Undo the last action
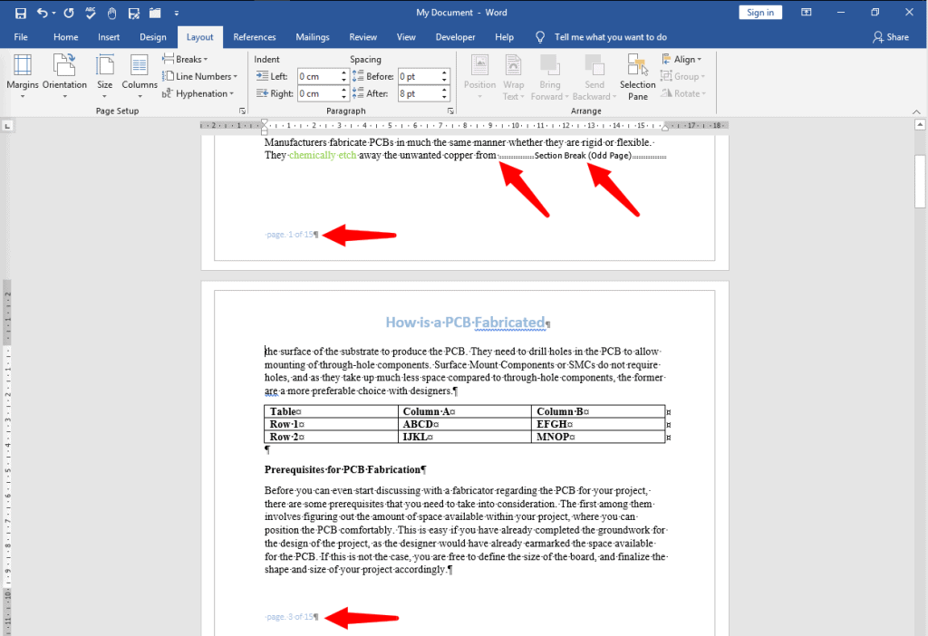The width and height of the screenshot is (928, 636). (x=42, y=13)
